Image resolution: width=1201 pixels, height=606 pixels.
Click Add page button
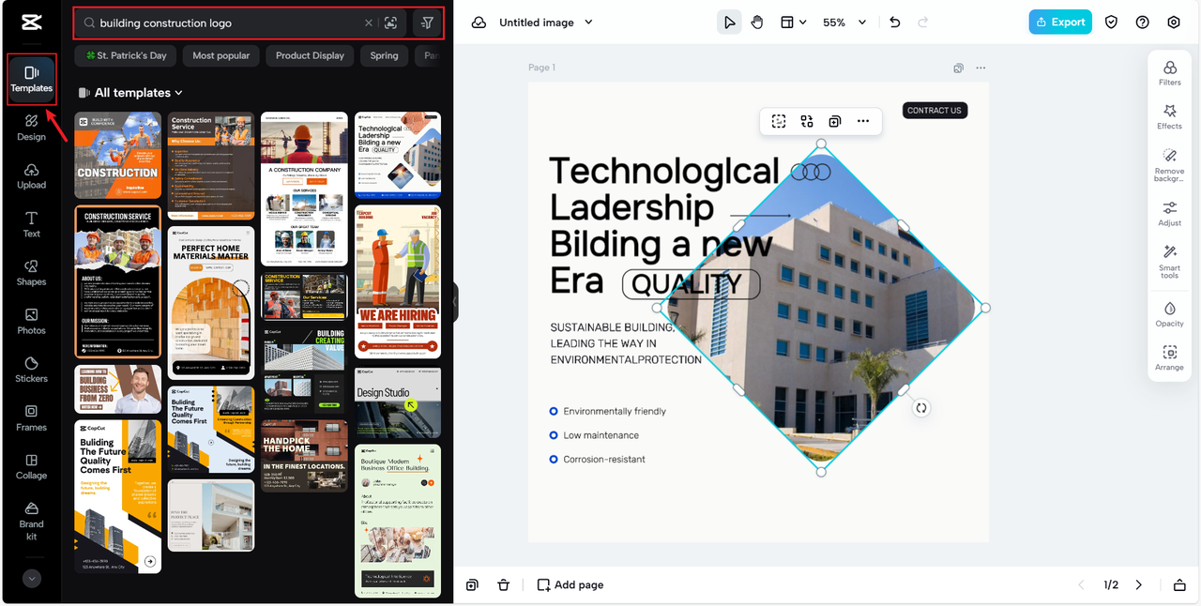tap(570, 584)
